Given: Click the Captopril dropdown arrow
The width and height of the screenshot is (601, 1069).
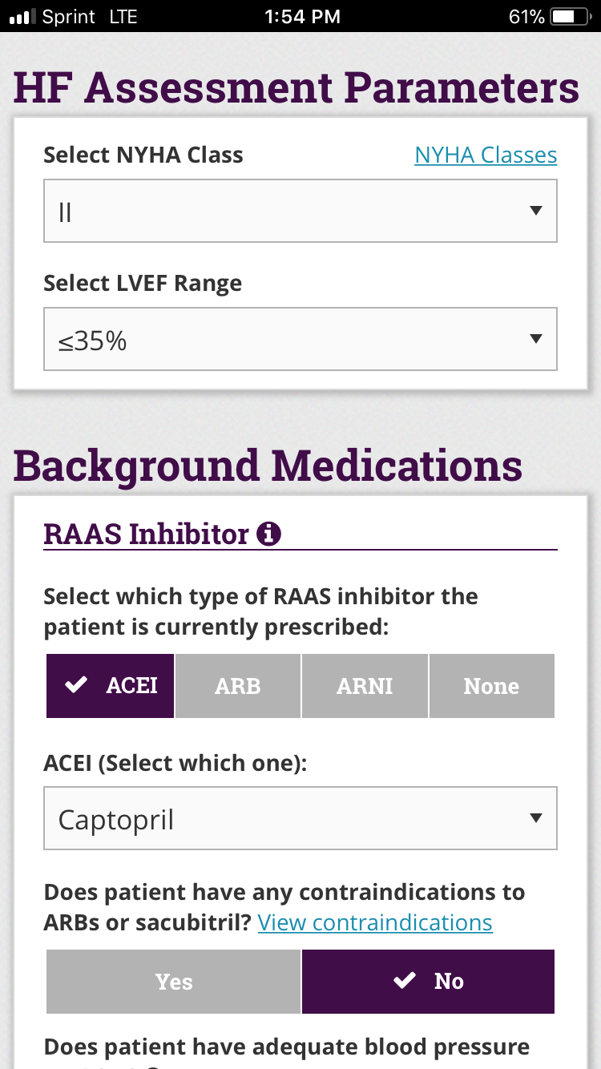Looking at the screenshot, I should tap(536, 819).
